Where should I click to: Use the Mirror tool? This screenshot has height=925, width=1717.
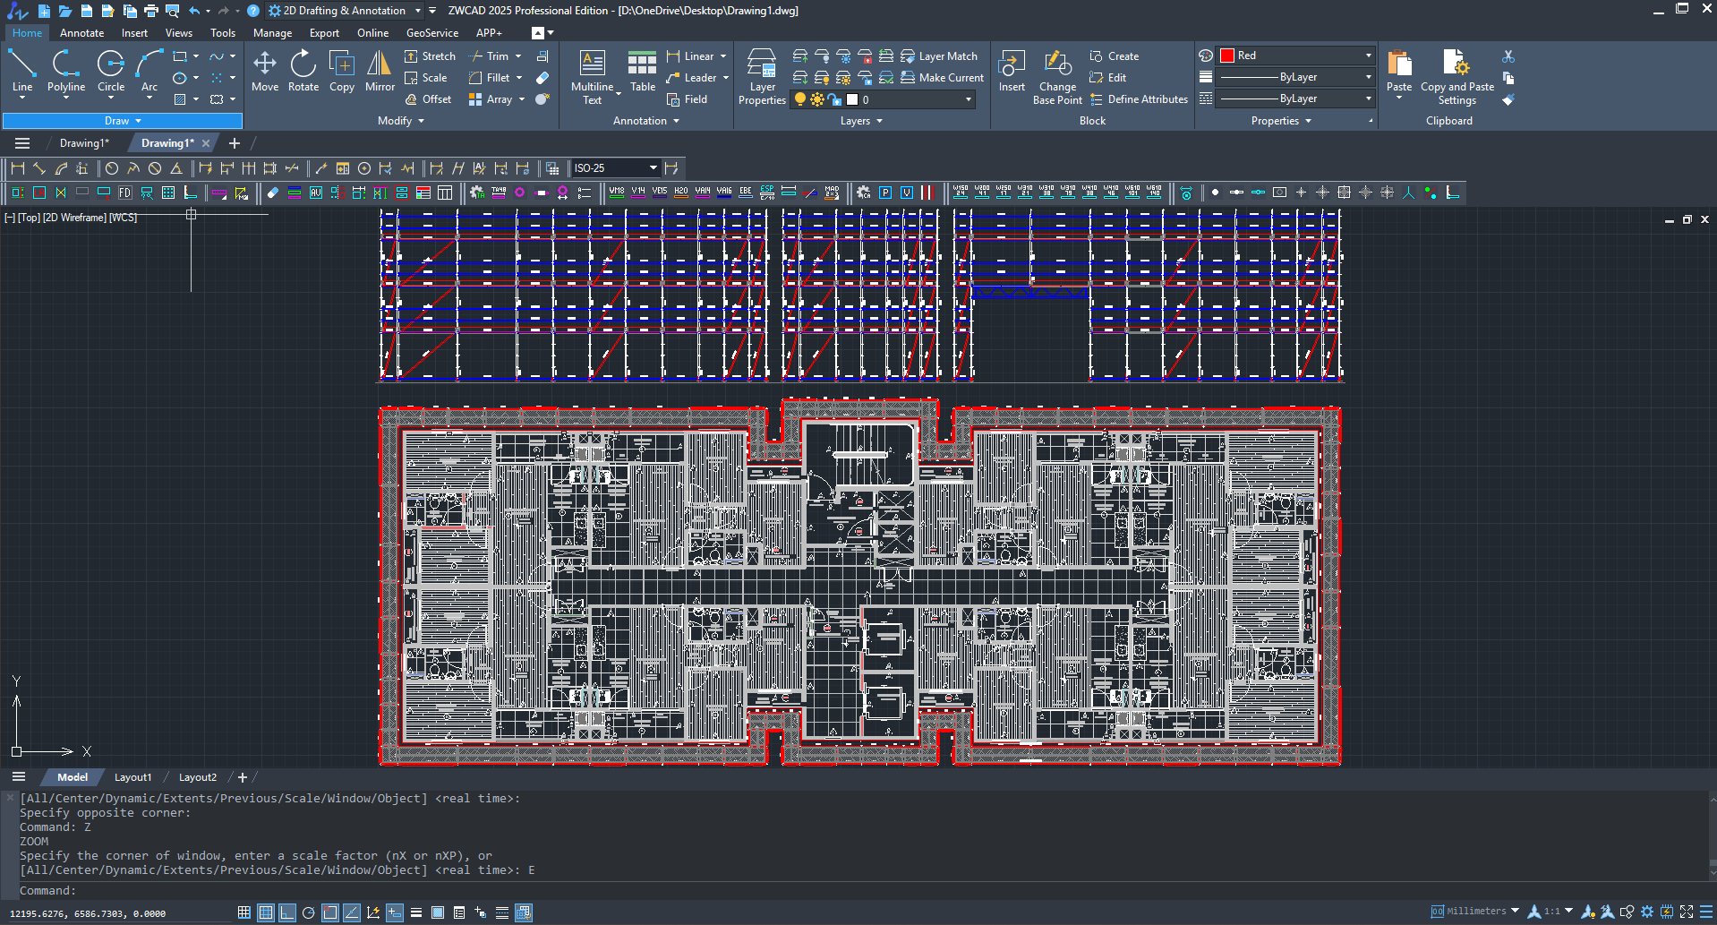click(x=380, y=72)
